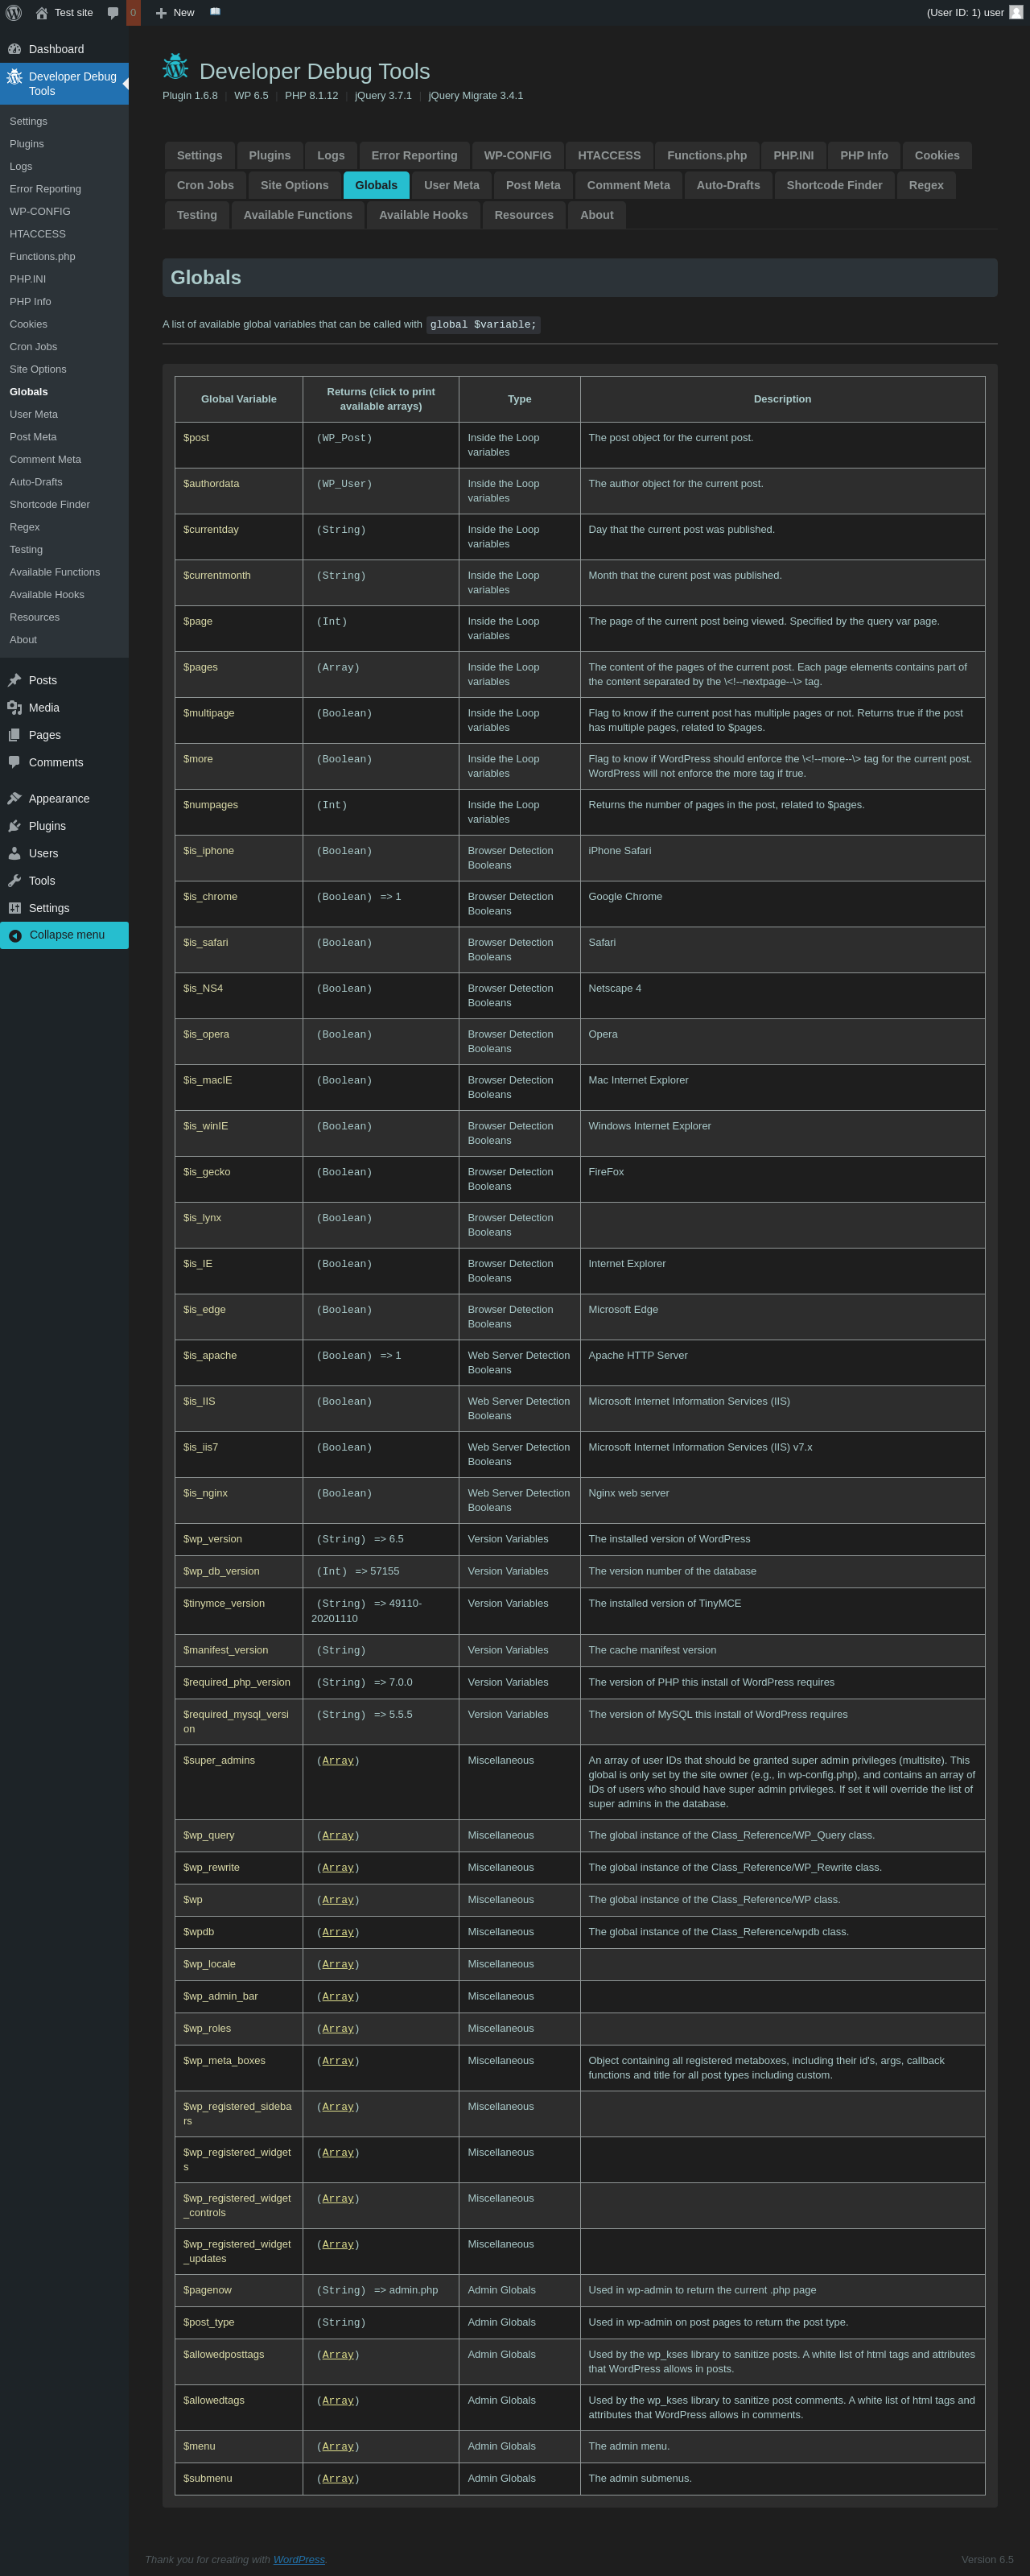Click the user avatar in the top-right corner
This screenshot has width=1030, height=2576.
(1016, 13)
